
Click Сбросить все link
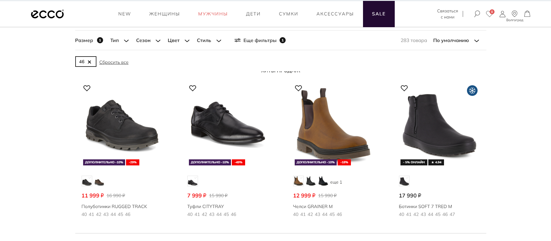coord(114,62)
